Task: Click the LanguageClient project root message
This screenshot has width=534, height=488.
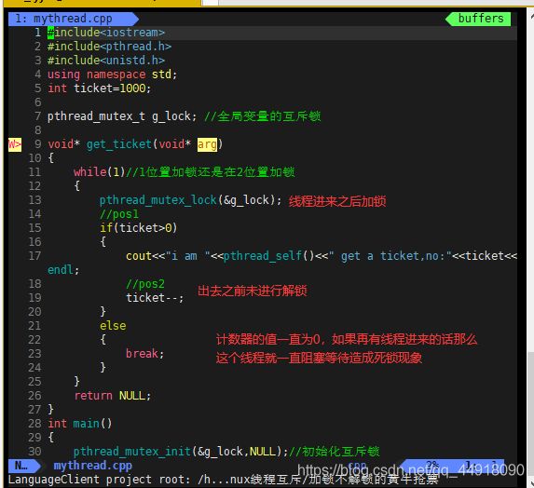Action: coord(223,480)
